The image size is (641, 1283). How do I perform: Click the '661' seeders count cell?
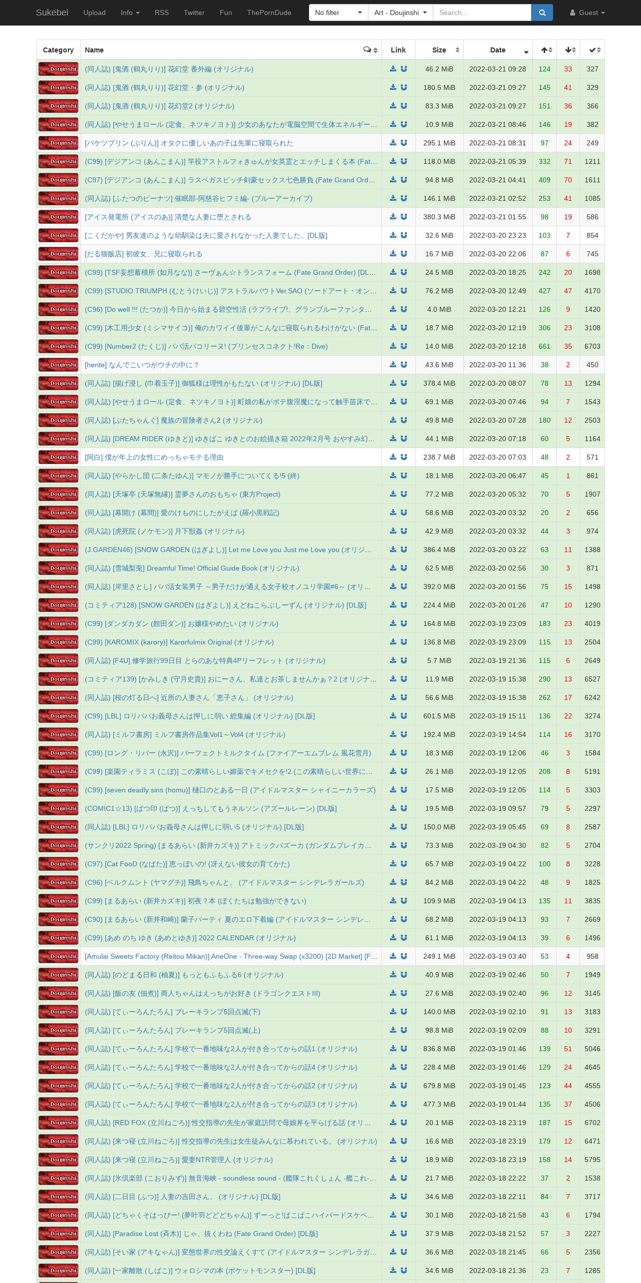tap(545, 346)
